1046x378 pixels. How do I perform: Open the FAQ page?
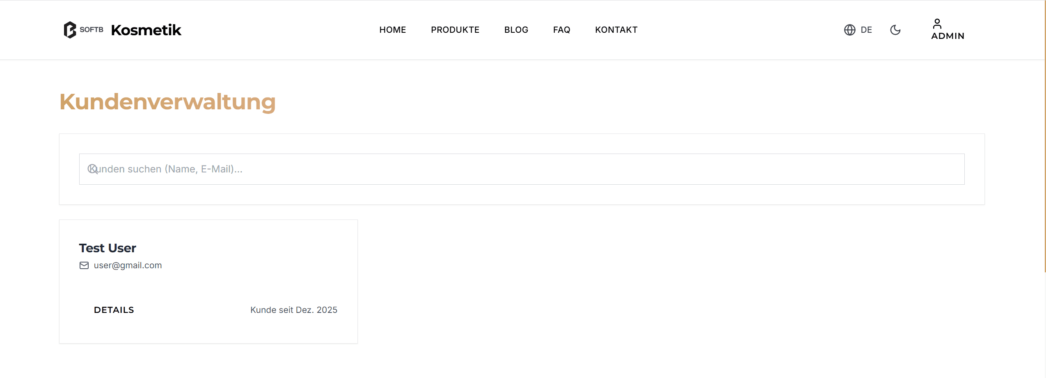[x=561, y=30]
